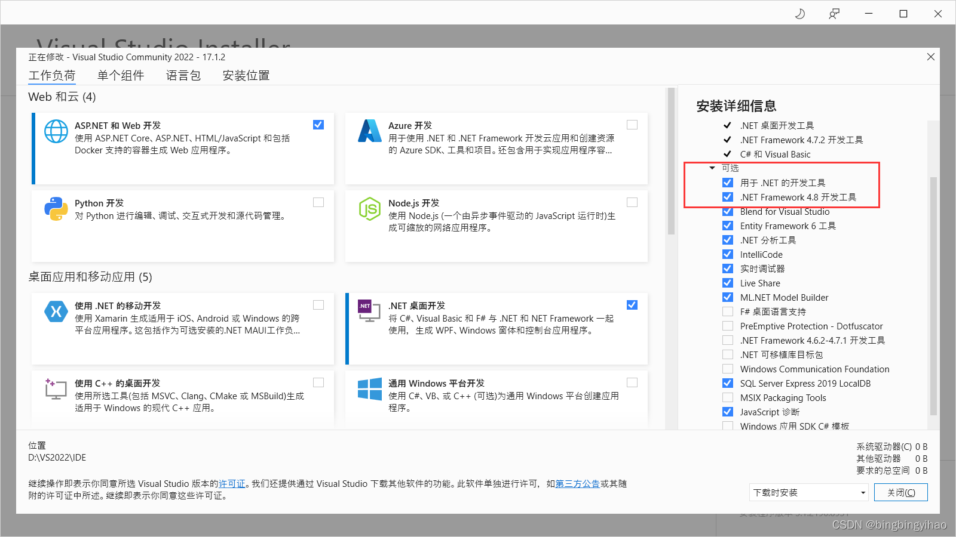Viewport: 956px width, 537px height.
Task: Uncheck 实时调试器 option
Action: [728, 268]
